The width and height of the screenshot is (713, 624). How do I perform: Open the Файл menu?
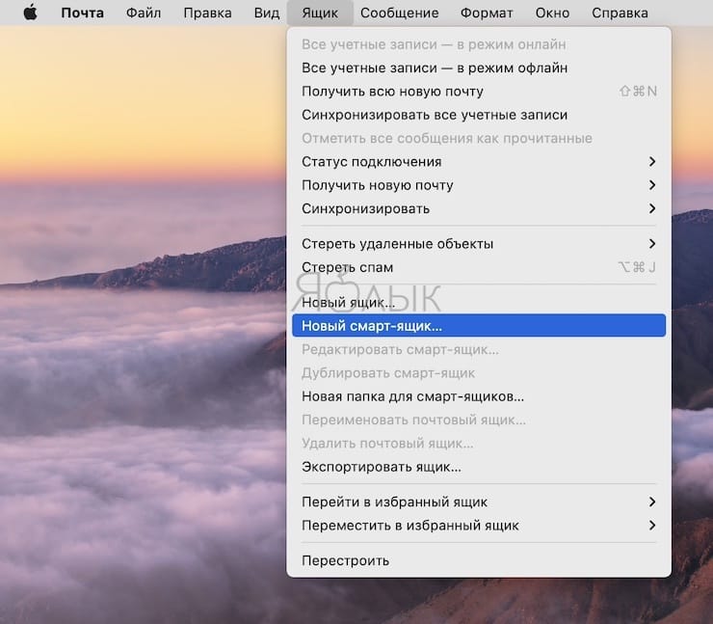pyautogui.click(x=144, y=13)
